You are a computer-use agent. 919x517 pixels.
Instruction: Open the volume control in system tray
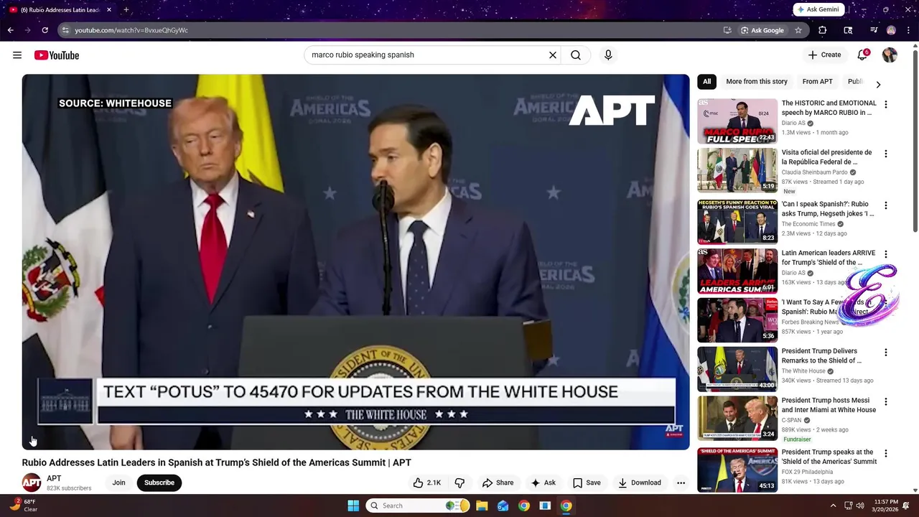(860, 506)
